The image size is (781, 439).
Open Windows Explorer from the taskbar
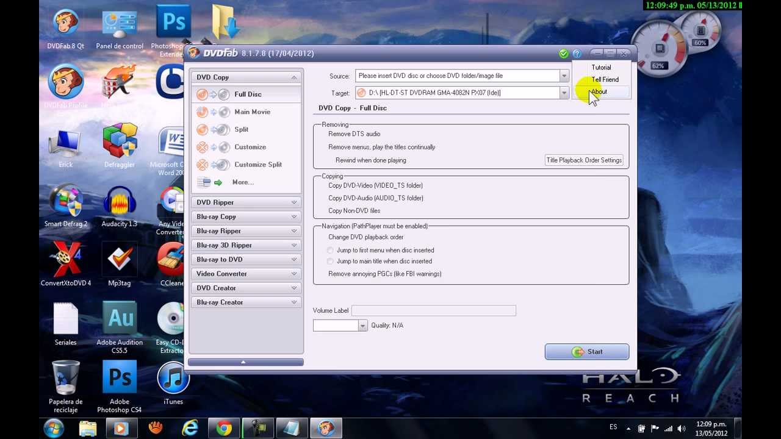pos(88,429)
